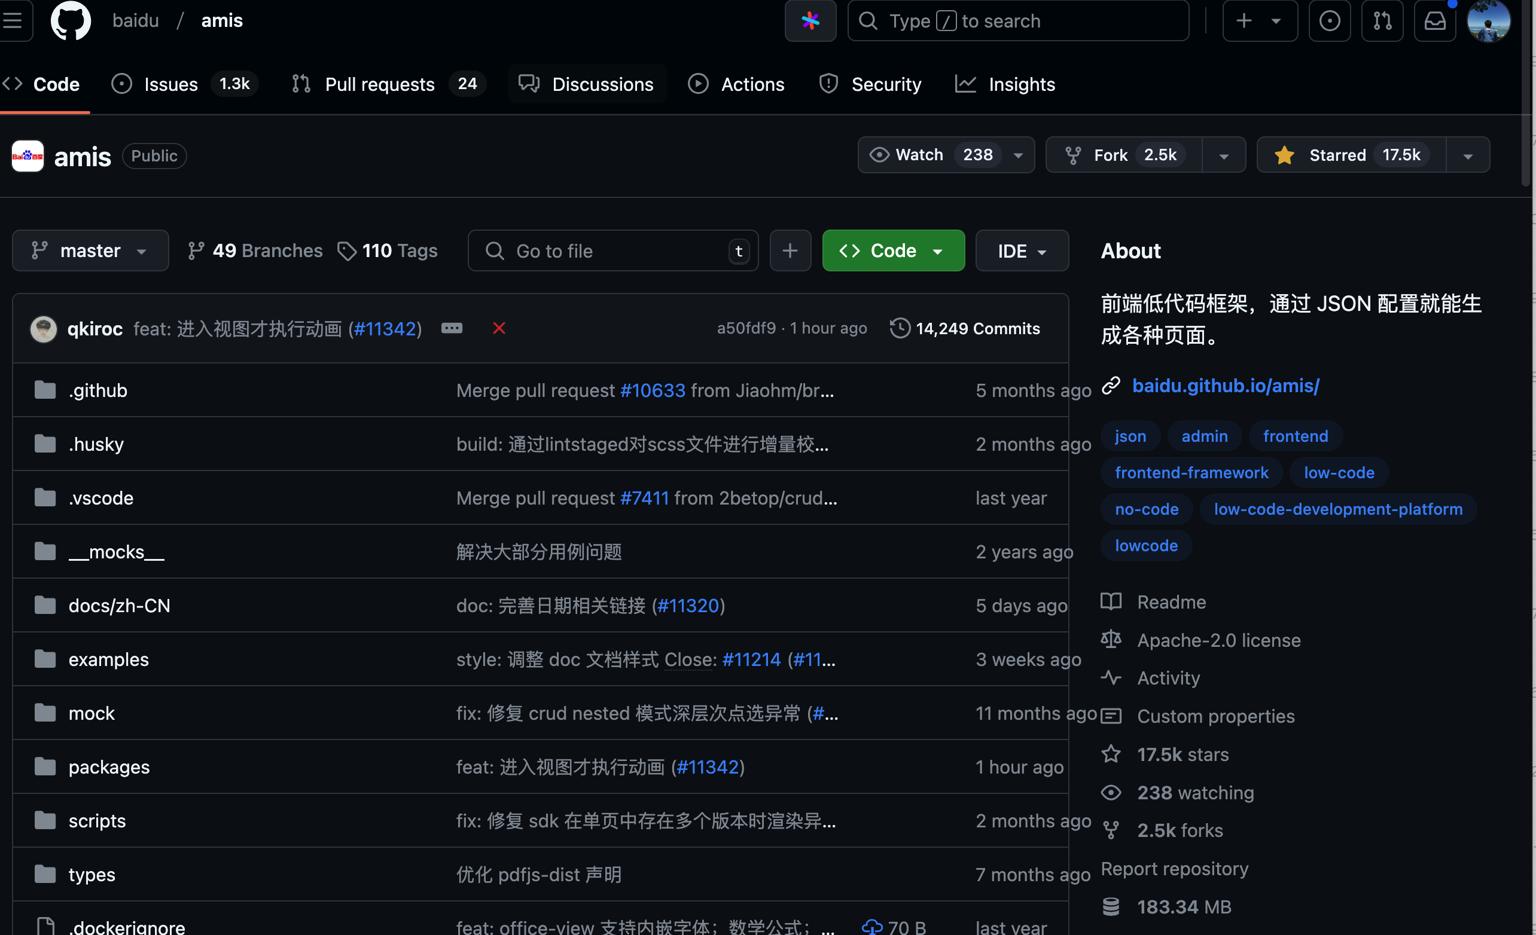
Task: Select the frontend-framework topic tag
Action: (x=1191, y=472)
